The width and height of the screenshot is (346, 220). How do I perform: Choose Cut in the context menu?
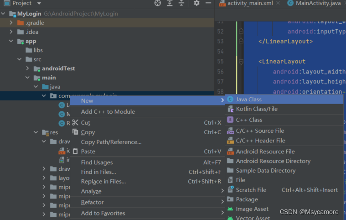(x=147, y=123)
